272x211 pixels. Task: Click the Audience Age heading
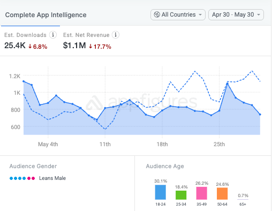(165, 166)
